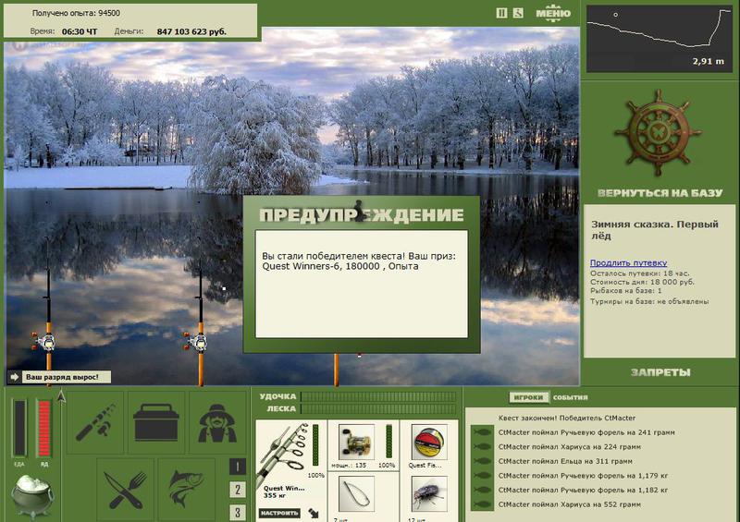This screenshot has width=740, height=522.
Task: Select rod slot 1
Action: pos(238,467)
